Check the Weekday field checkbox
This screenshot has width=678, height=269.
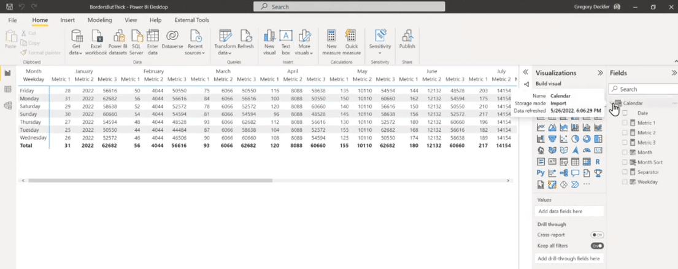(x=625, y=182)
